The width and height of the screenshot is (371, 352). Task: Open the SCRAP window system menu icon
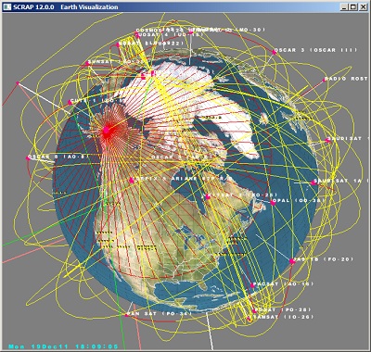(x=8, y=6)
